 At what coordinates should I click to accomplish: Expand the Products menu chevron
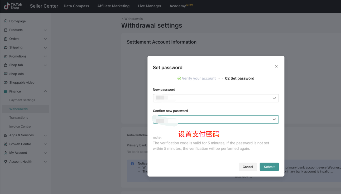pyautogui.click(x=45, y=30)
